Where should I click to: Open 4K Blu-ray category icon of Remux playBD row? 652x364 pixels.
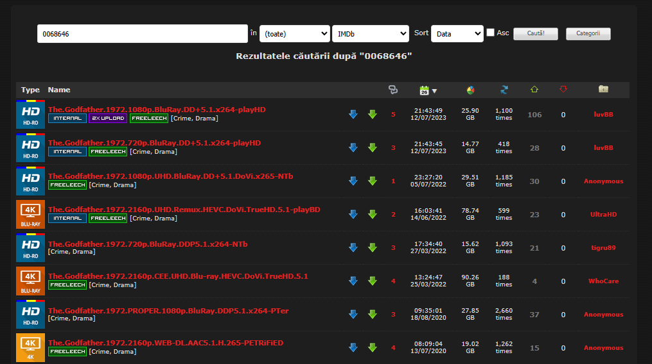pyautogui.click(x=30, y=215)
